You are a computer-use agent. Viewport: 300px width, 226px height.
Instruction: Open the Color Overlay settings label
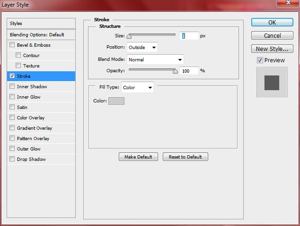tap(31, 117)
